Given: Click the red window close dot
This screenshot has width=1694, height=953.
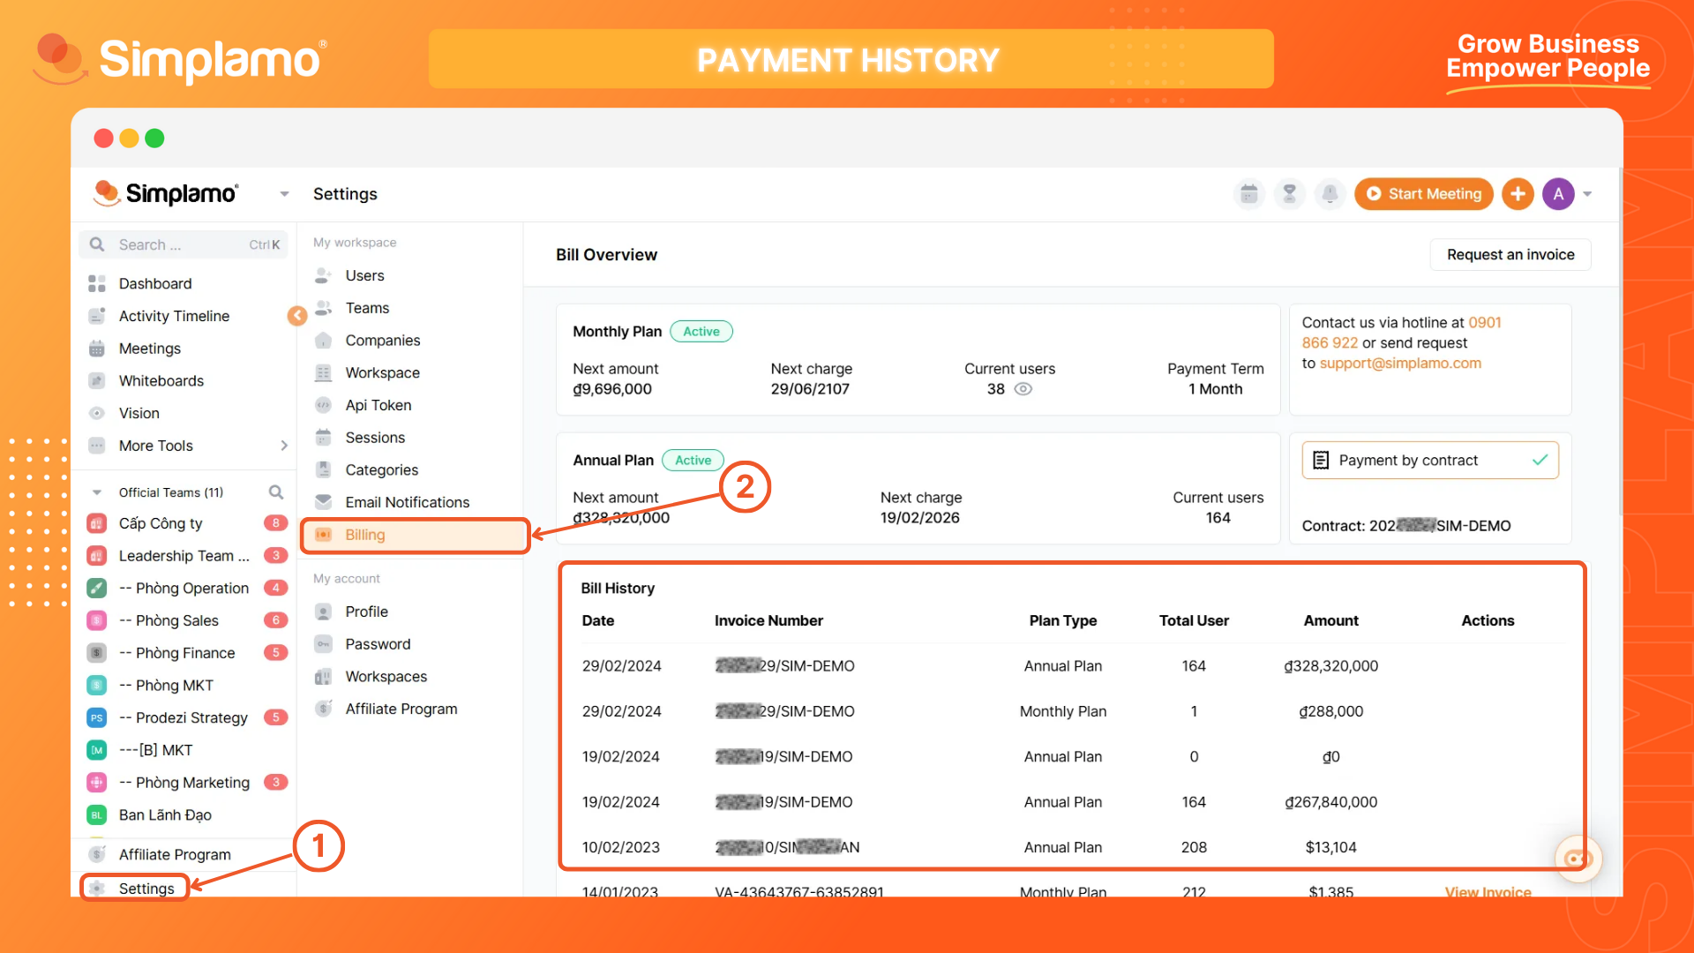Looking at the screenshot, I should tap(104, 139).
